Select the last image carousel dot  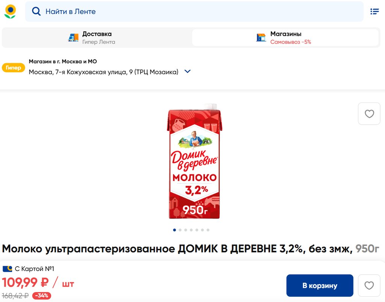pyautogui.click(x=208, y=230)
